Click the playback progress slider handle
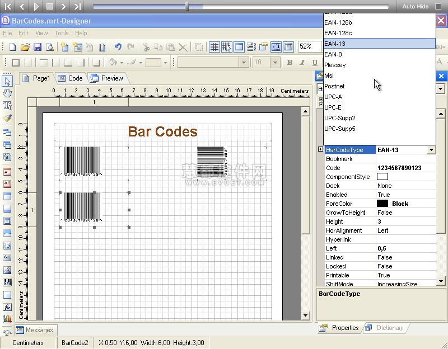448x349 pixels. click(x=187, y=6)
